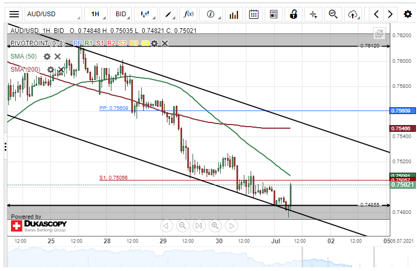This screenshot has width=417, height=271.
Task: Open the candlestick chart type dropdown
Action: [146, 14]
